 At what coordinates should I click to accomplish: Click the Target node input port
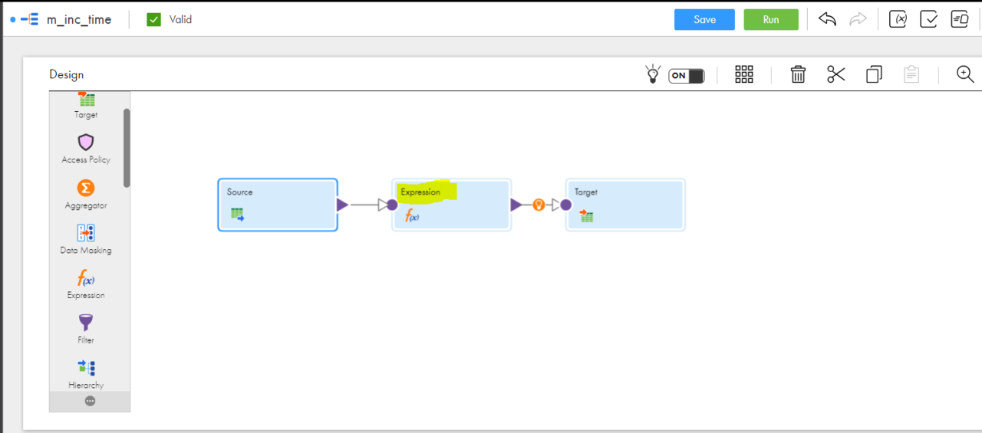[x=565, y=205]
